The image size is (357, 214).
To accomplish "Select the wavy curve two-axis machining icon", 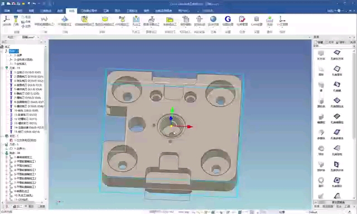I will coord(44,19).
